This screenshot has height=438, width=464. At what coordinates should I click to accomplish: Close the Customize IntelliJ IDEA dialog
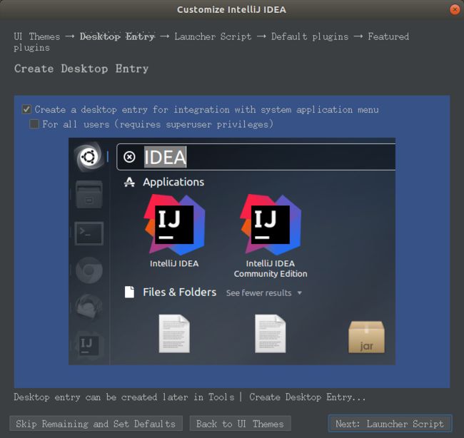pos(455,9)
